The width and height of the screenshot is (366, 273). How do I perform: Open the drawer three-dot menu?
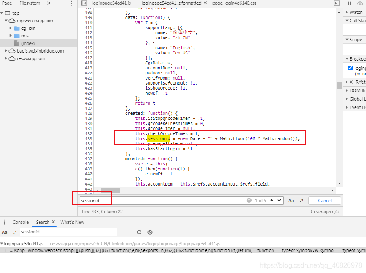(x=5, y=222)
